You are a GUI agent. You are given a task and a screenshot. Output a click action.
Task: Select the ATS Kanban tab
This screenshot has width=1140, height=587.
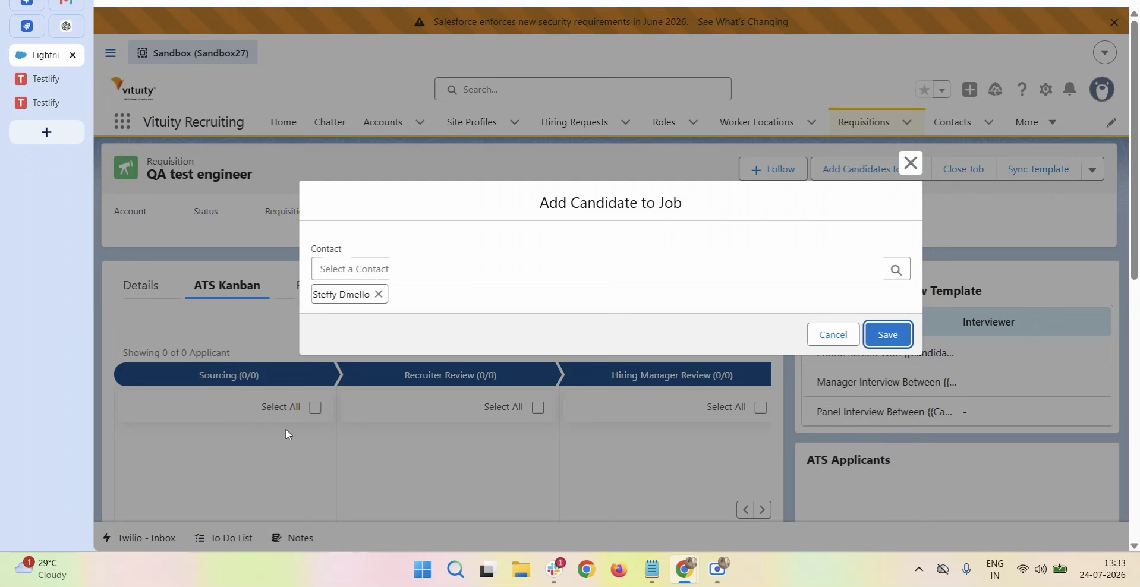click(x=227, y=286)
